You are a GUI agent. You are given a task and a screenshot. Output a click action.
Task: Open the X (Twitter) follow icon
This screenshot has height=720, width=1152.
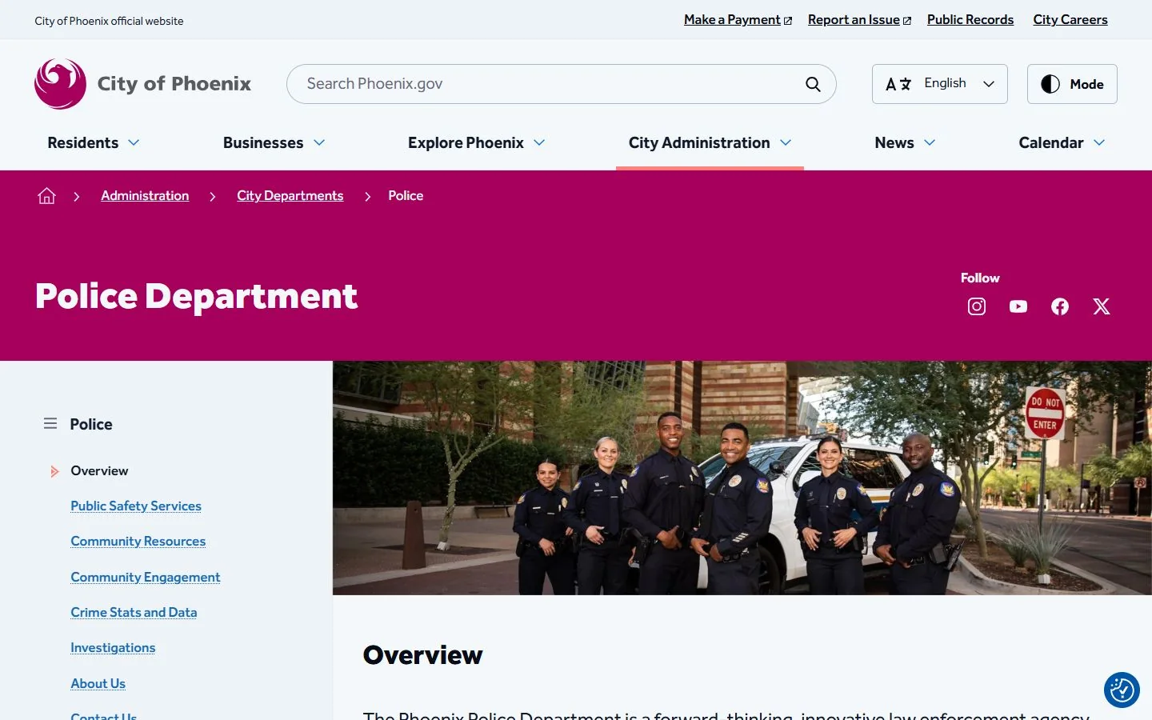point(1102,306)
